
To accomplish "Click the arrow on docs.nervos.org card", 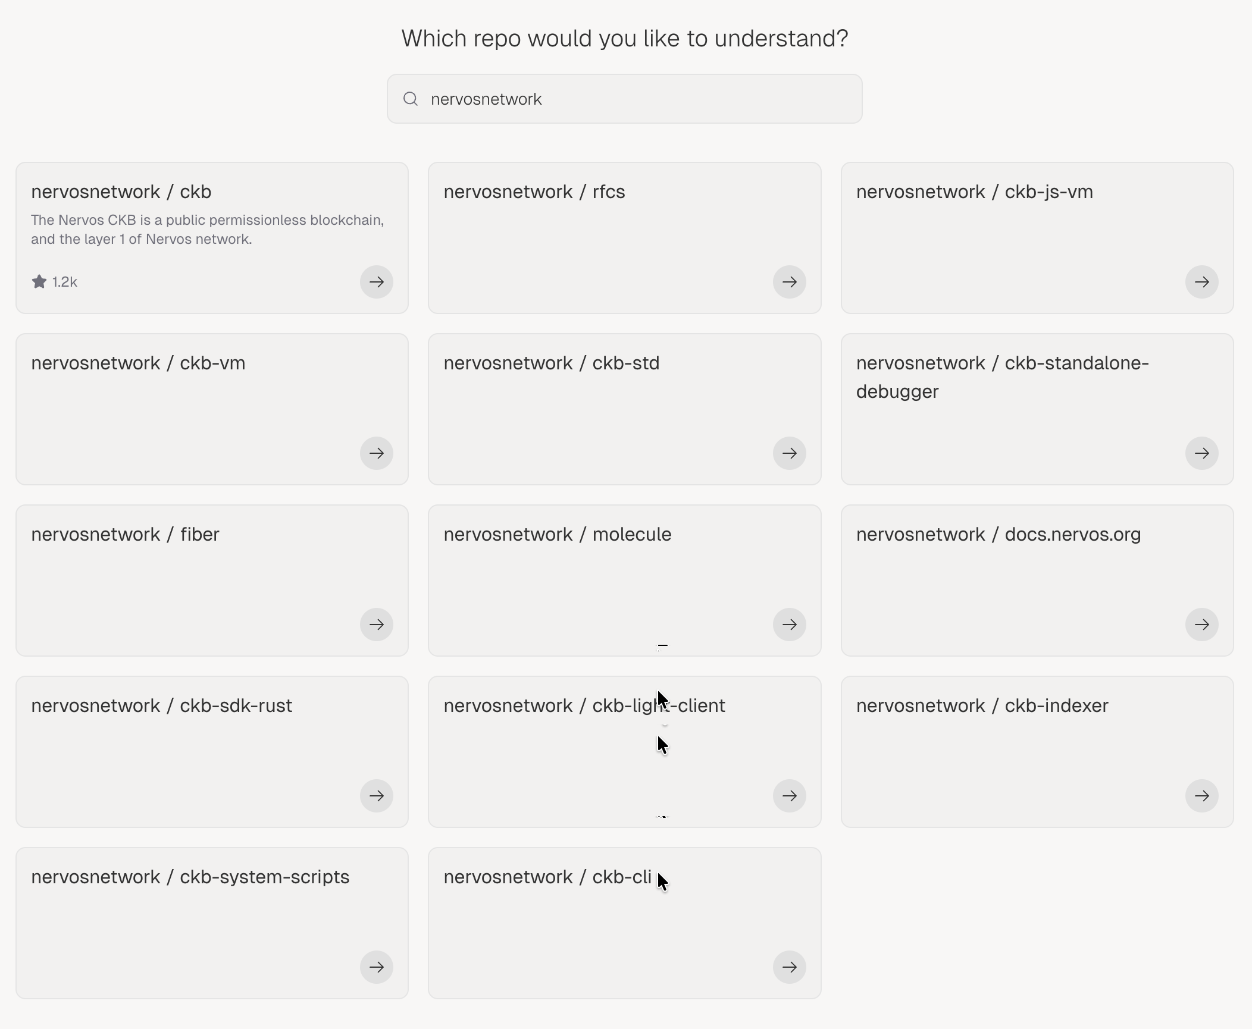I will click(1201, 625).
